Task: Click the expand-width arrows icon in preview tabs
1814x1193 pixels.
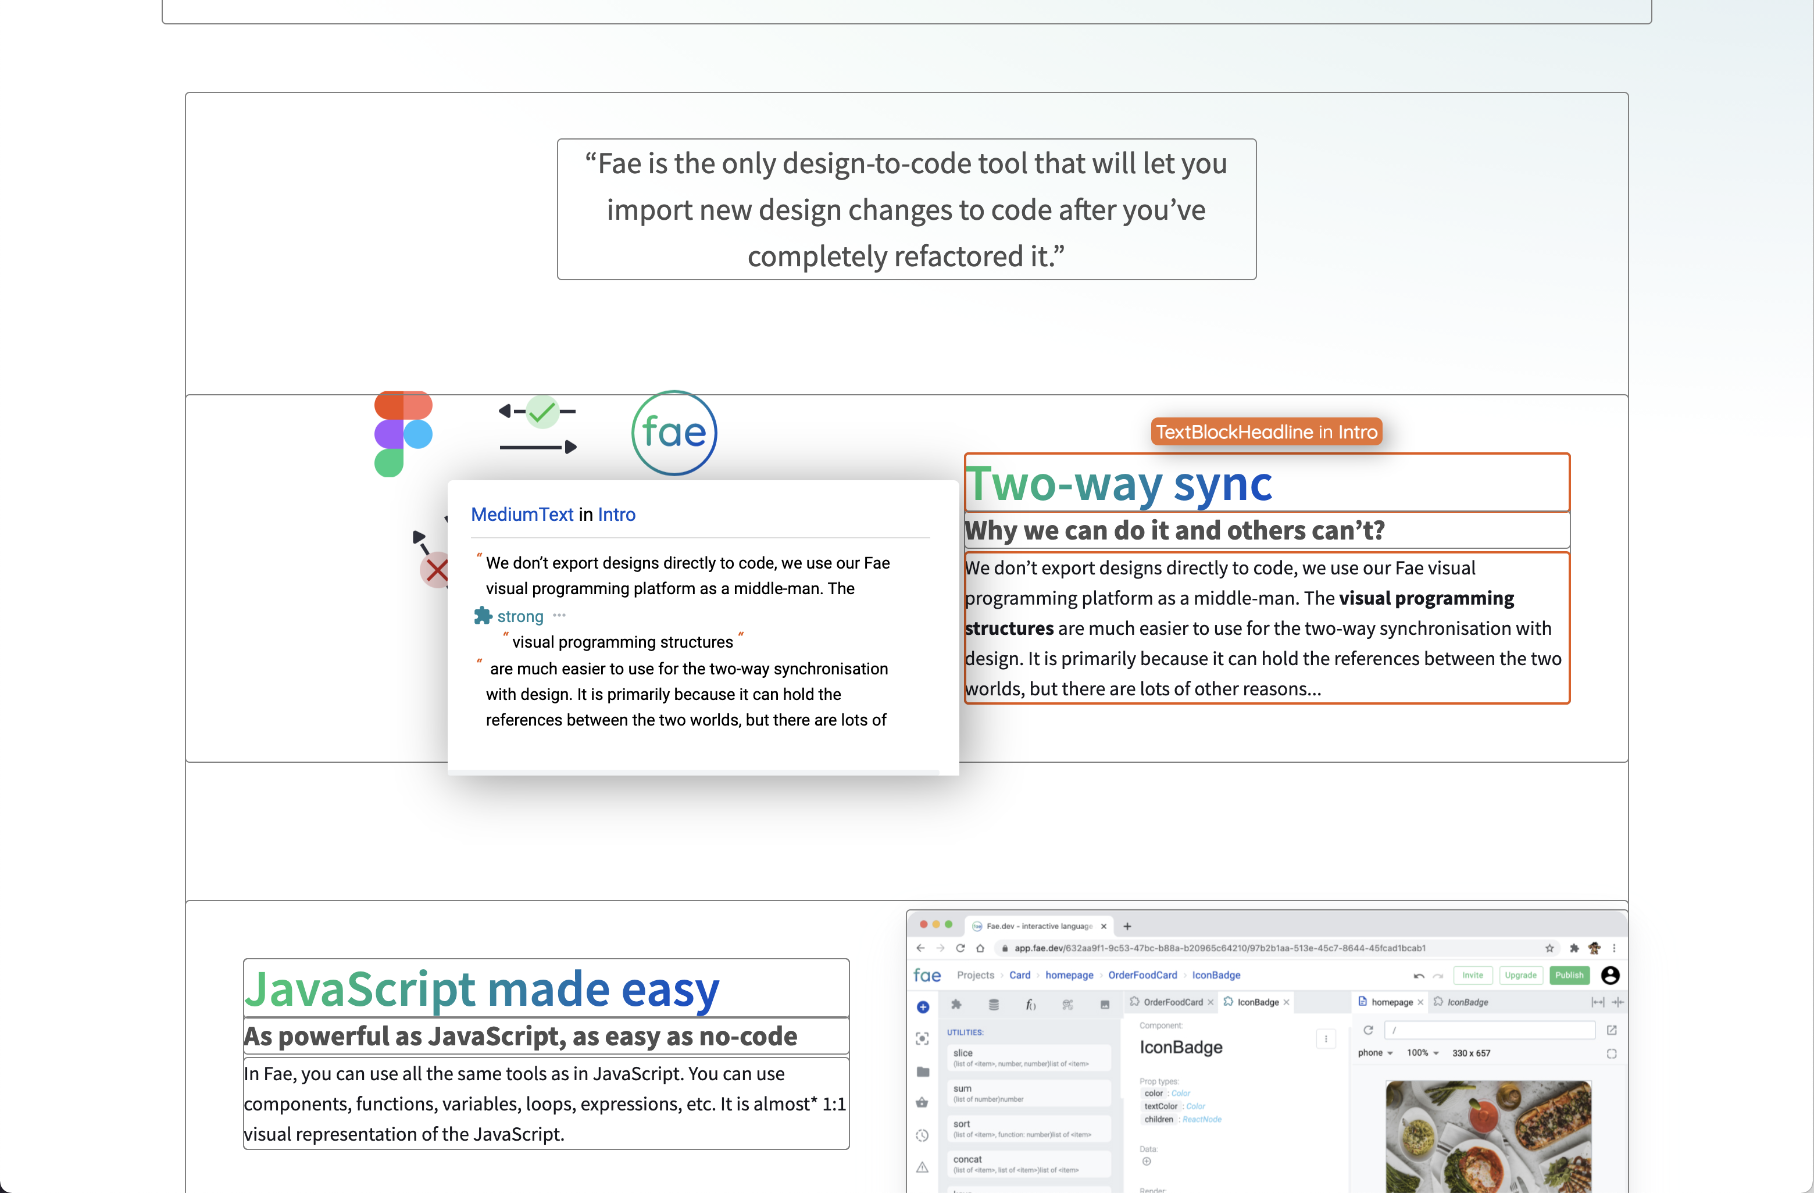Action: point(1598,1002)
